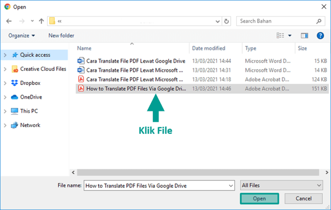This screenshot has height=210, width=331.
Task: Change your view icon button
Action: 280,35
